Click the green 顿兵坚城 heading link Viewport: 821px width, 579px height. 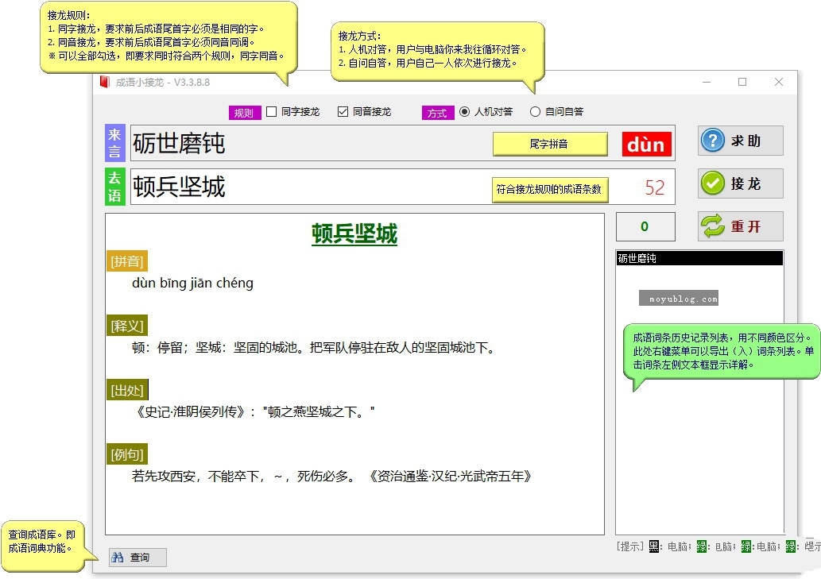click(354, 234)
